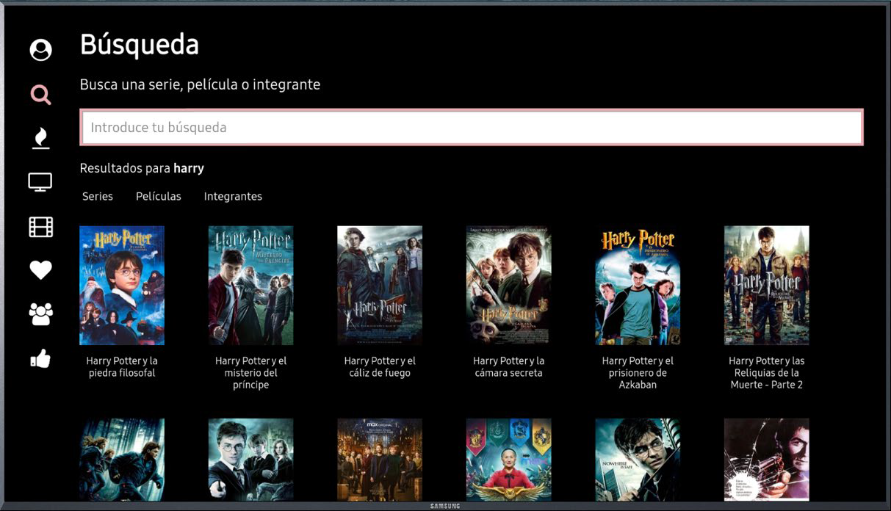
Task: Focus the 'Introduce tu búsqueda' search field
Action: [x=471, y=128]
